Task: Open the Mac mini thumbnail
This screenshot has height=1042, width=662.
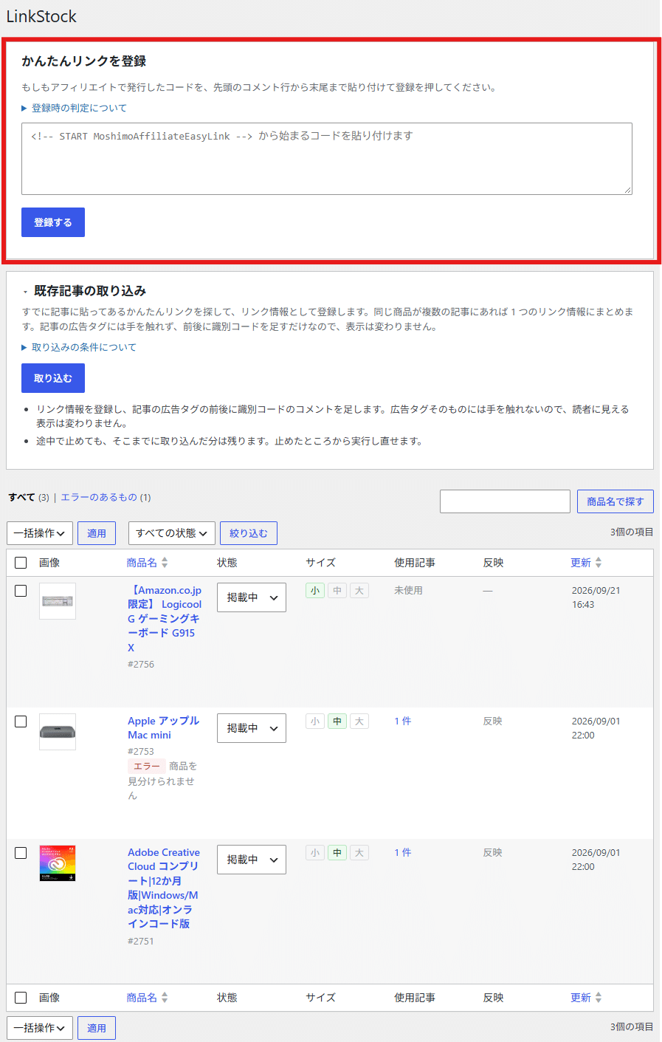Action: [x=58, y=732]
